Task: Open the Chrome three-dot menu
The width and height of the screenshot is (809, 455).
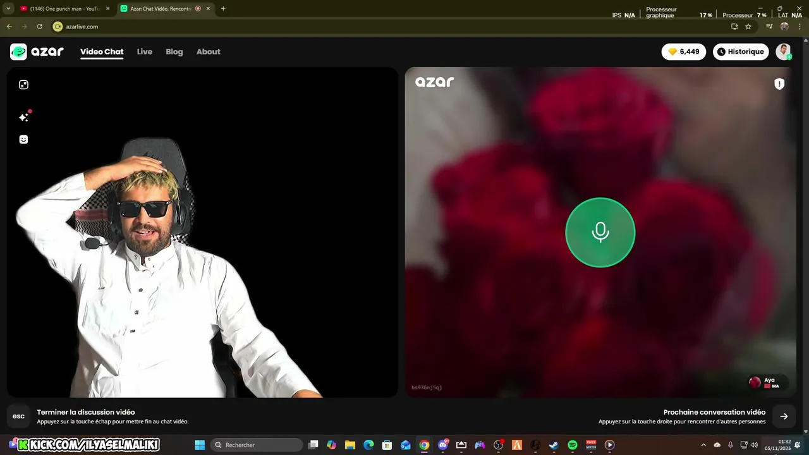Action: click(x=800, y=27)
